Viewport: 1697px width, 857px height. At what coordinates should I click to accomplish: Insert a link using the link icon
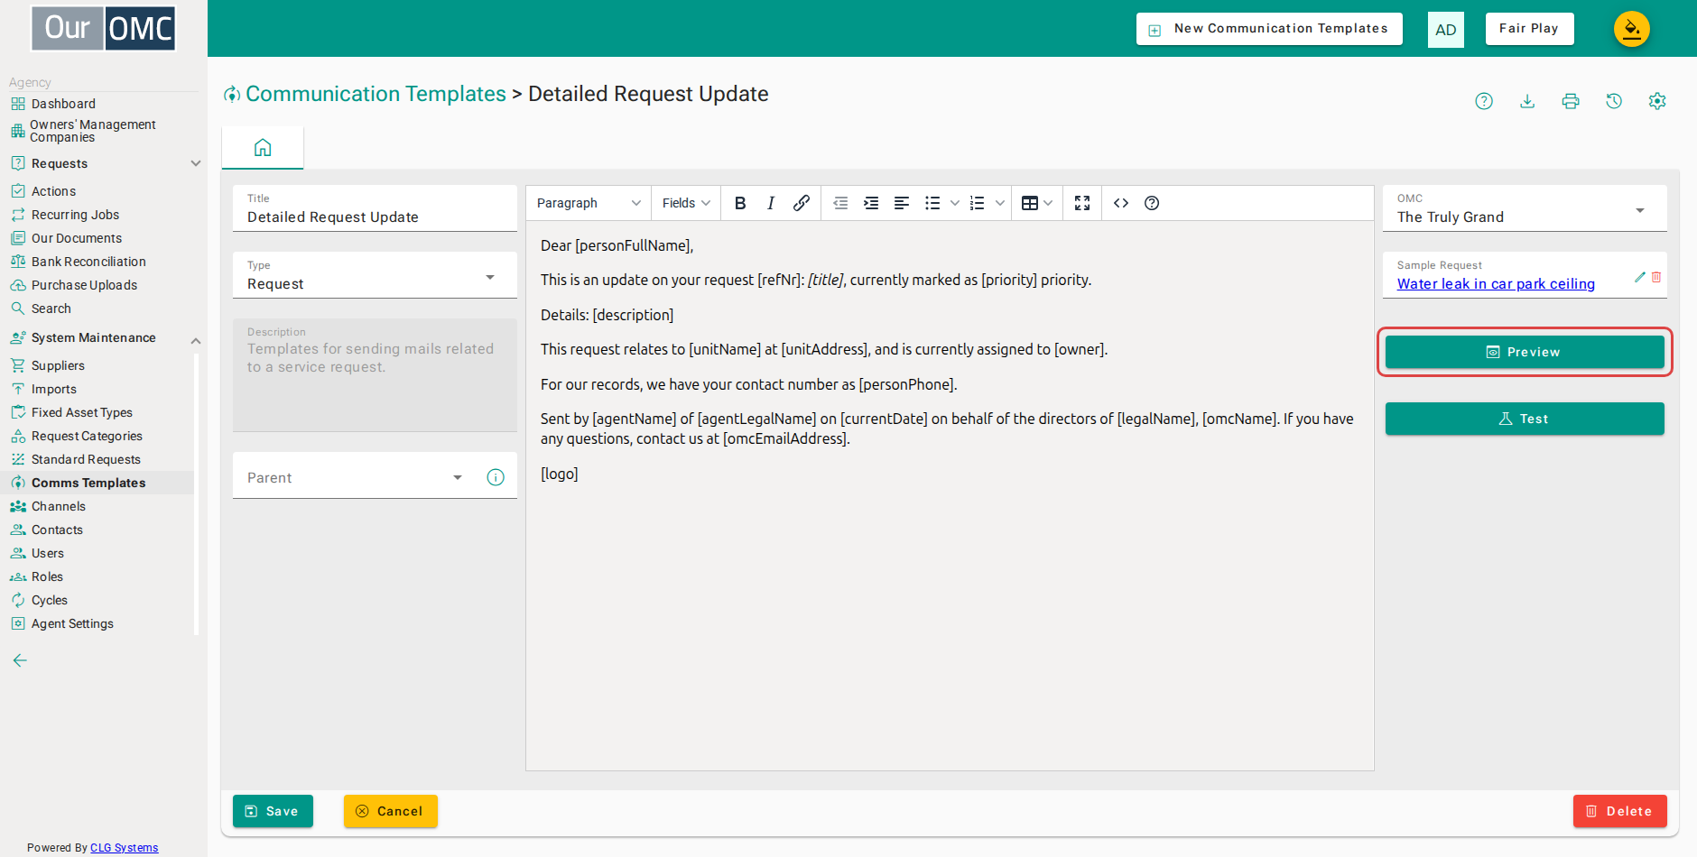pos(802,203)
